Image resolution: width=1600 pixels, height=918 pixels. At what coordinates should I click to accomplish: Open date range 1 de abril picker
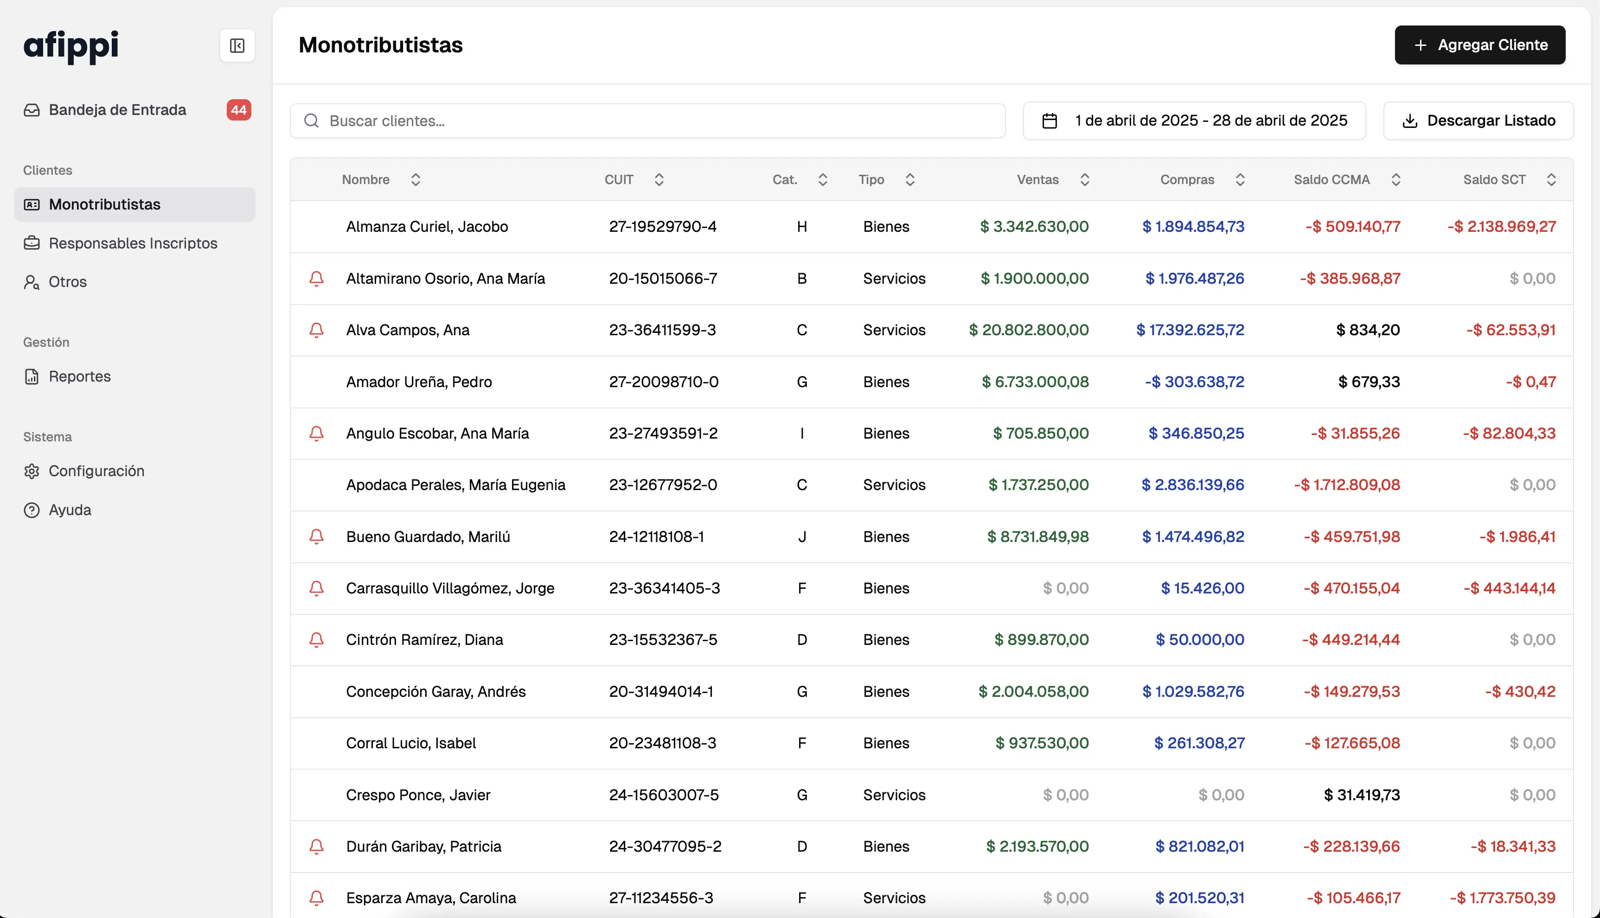pos(1210,121)
